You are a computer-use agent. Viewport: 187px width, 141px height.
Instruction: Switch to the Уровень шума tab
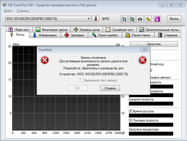pyautogui.click(x=86, y=29)
